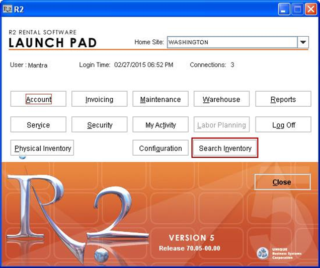Click Log Off button
The image size is (320, 268).
point(283,124)
